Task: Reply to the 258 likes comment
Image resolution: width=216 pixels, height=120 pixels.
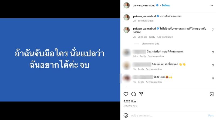Action: [x=152, y=37]
